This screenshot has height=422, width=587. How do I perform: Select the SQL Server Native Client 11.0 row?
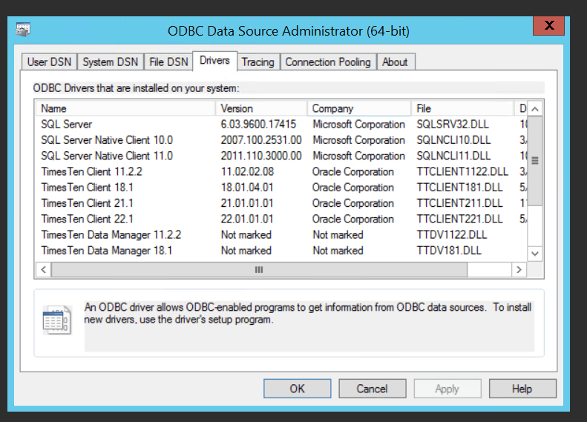coord(281,156)
